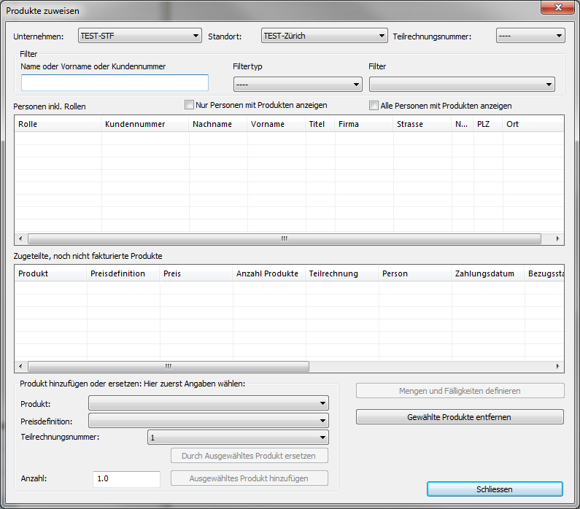Image resolution: width=580 pixels, height=509 pixels.
Task: Open the Produkt selection dropdown
Action: [208, 403]
